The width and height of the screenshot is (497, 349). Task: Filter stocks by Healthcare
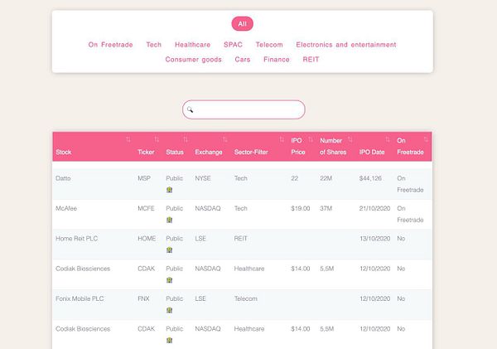click(x=192, y=45)
